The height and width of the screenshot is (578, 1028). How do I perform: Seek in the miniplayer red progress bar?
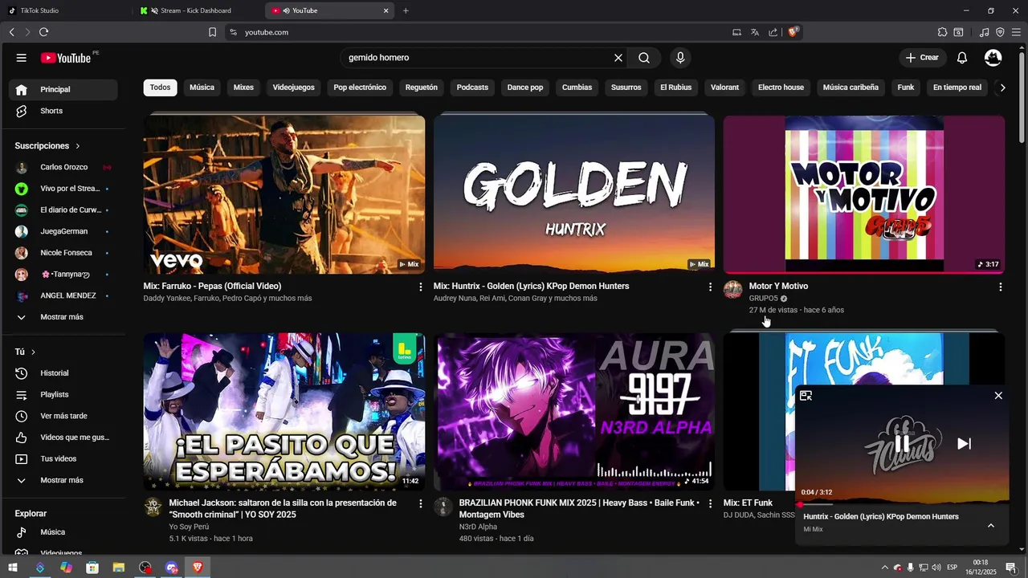[902, 505]
